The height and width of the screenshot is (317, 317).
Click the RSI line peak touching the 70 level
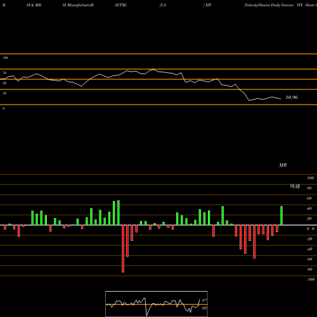154,69
